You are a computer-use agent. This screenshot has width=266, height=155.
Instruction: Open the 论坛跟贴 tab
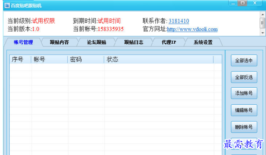[x=97, y=42]
